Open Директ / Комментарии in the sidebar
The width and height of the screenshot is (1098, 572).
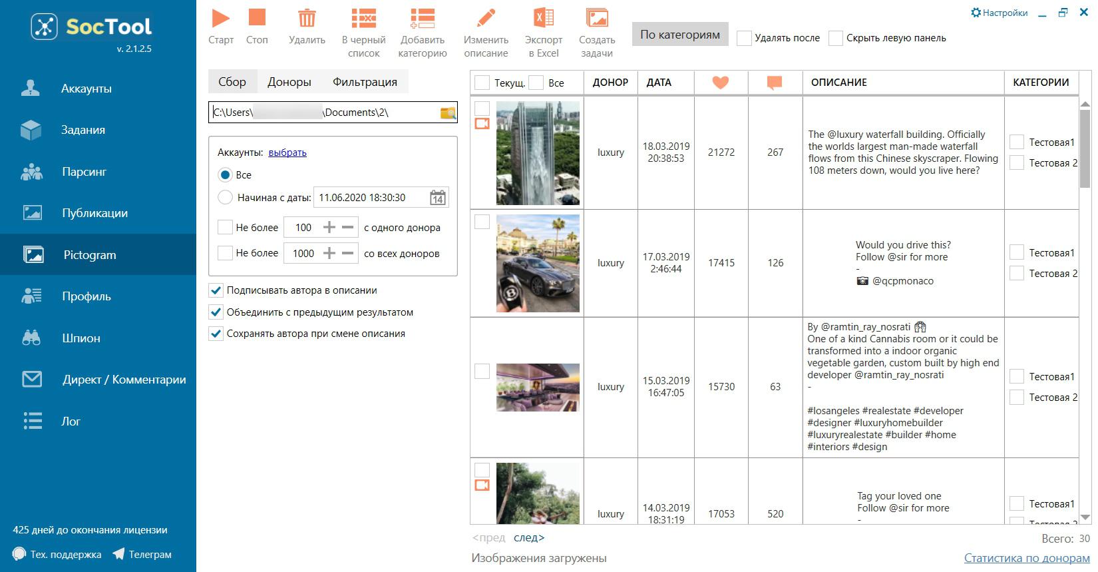pyautogui.click(x=98, y=380)
